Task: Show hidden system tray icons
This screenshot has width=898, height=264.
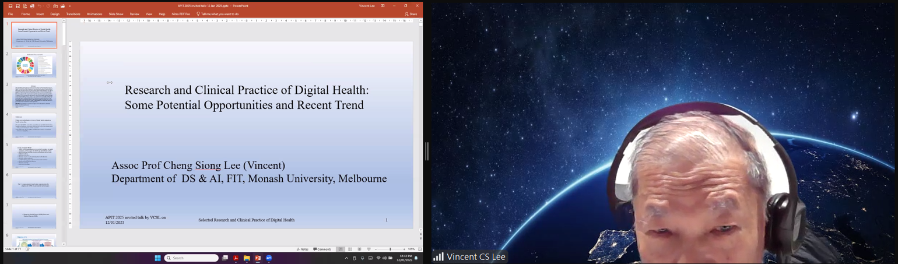Action: tap(346, 258)
